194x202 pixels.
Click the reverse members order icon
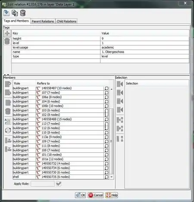tap(8, 130)
